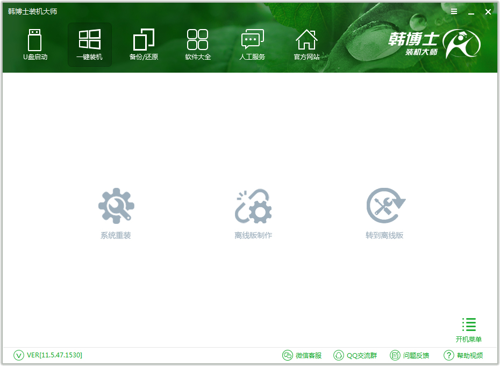Click the QQ circle icon near QQ交流群
Image resolution: width=500 pixels, height=366 pixels.
click(339, 355)
